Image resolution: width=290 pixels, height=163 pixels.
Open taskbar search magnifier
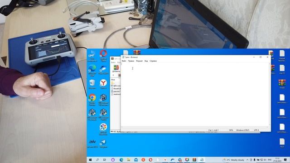click(x=97, y=160)
